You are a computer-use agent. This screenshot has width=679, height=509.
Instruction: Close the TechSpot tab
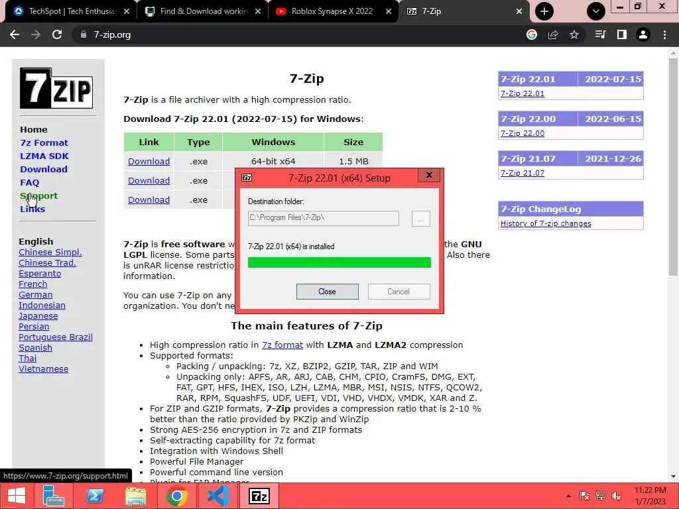click(x=127, y=11)
